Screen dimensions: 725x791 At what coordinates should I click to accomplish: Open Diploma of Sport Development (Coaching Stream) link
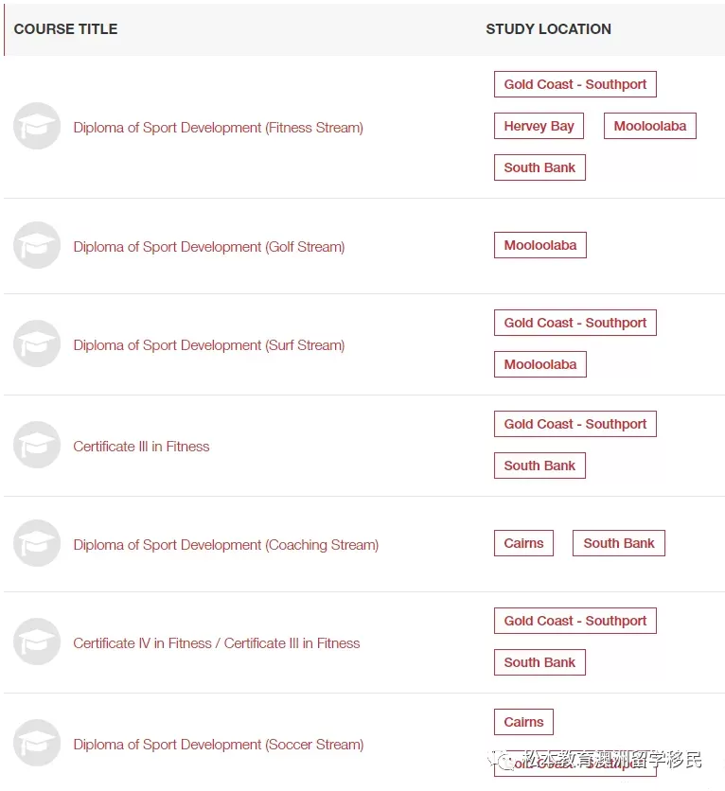(x=226, y=545)
